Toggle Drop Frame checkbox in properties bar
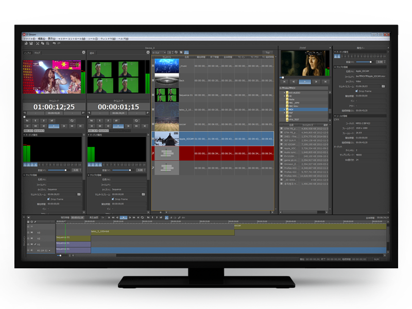412x309 pixels. tap(357, 91)
